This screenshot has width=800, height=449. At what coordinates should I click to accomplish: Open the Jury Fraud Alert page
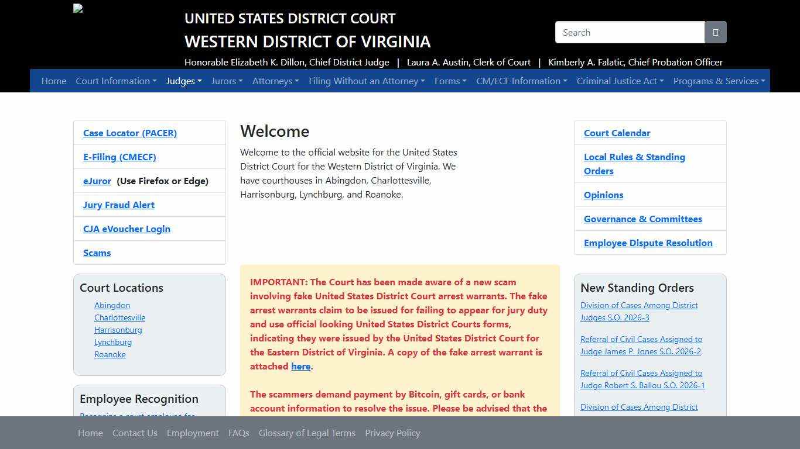point(118,205)
